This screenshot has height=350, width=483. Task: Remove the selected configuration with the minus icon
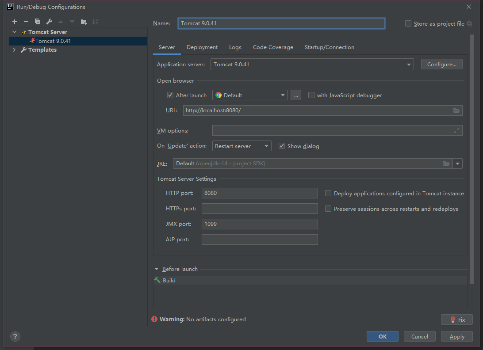click(26, 22)
